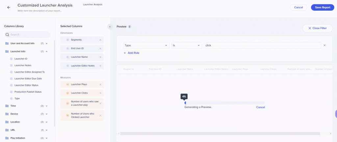The width and height of the screenshot is (337, 142).
Task: Click the Save Report button
Action: click(322, 8)
